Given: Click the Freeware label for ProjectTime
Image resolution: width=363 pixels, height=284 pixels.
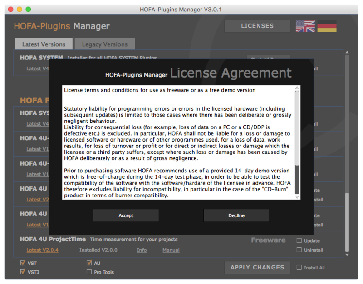Looking at the screenshot, I should tap(268, 240).
